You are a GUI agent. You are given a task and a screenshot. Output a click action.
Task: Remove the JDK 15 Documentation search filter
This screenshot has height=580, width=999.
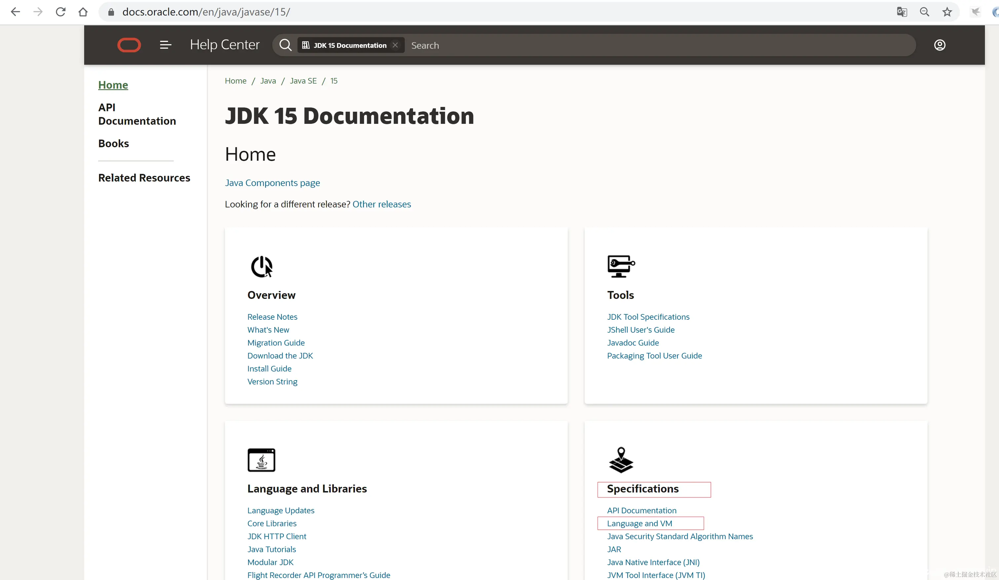click(395, 45)
